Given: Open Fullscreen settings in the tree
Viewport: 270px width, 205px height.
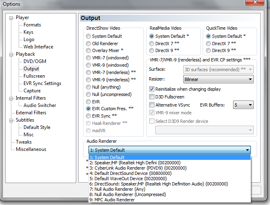Looking at the screenshot, I should 34,76.
